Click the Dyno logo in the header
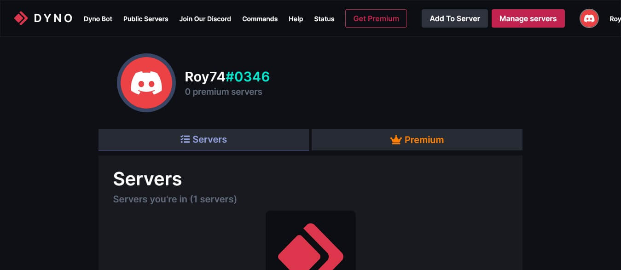 (x=43, y=18)
